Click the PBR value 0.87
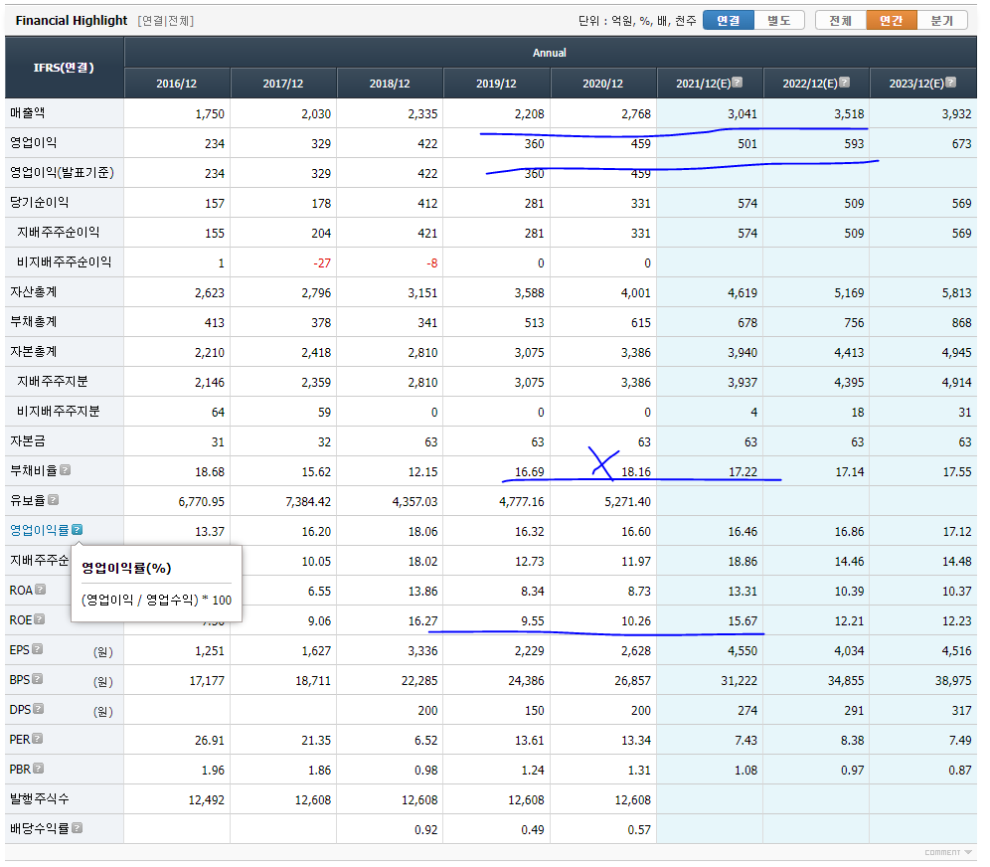The width and height of the screenshot is (990, 867). pyautogui.click(x=960, y=770)
